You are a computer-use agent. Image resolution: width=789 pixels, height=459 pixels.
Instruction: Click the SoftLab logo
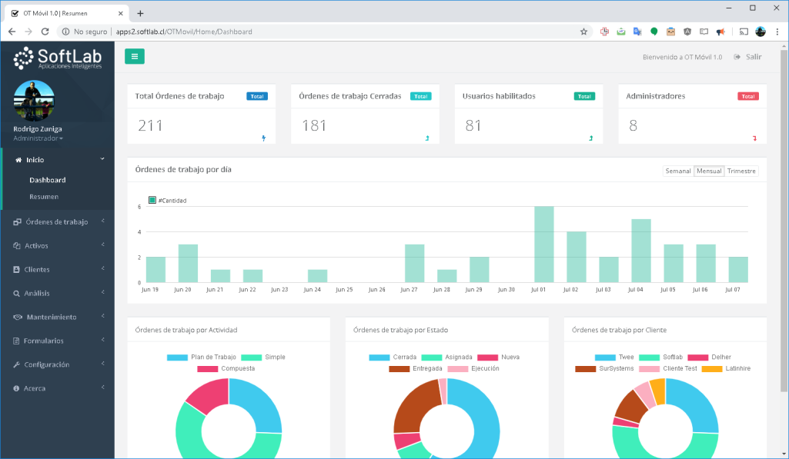tap(58, 58)
